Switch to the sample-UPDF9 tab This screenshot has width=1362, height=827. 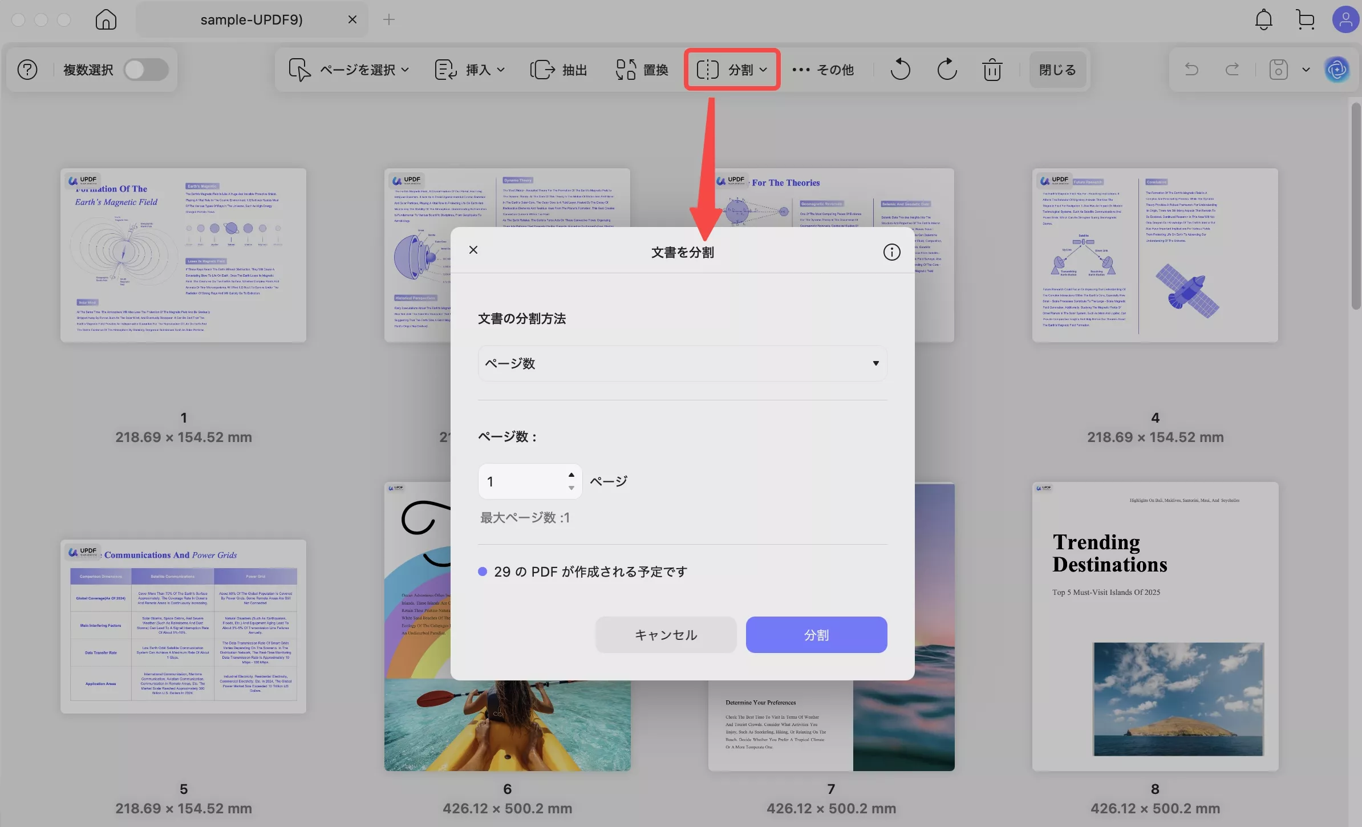(x=251, y=19)
